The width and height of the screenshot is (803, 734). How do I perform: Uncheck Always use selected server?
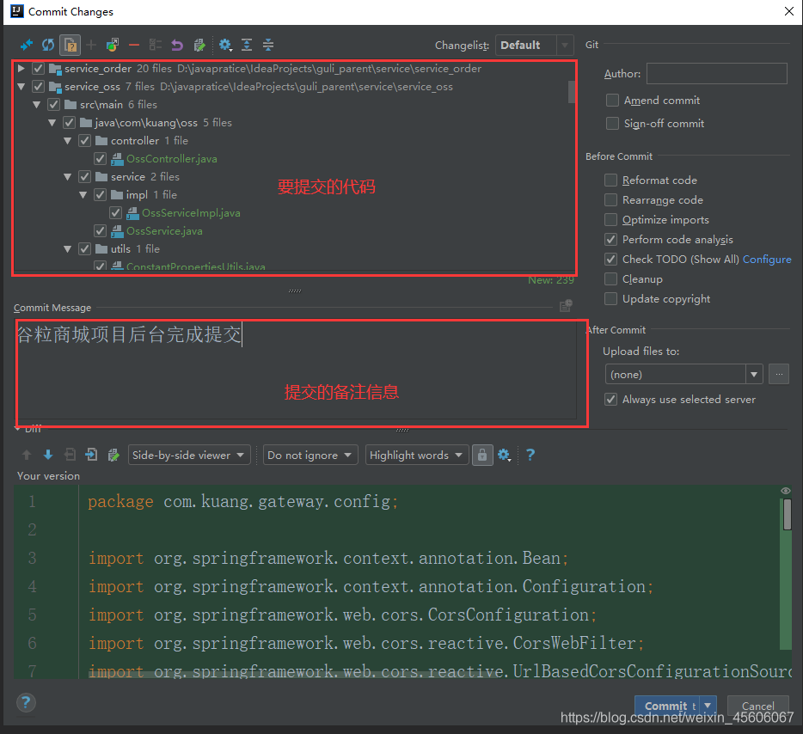[x=610, y=400]
